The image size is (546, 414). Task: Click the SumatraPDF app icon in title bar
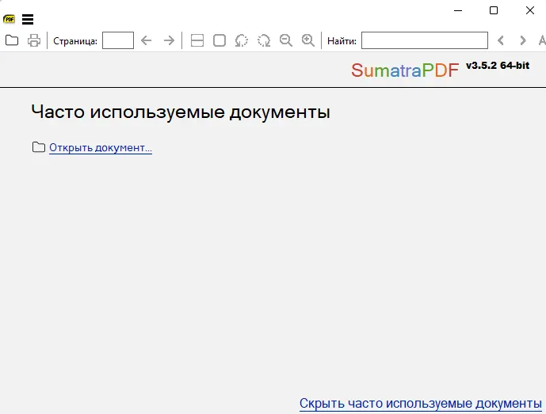coord(10,19)
